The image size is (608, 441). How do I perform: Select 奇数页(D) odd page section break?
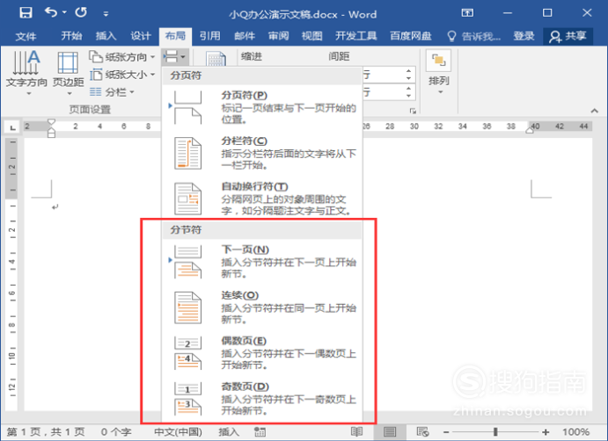262,399
